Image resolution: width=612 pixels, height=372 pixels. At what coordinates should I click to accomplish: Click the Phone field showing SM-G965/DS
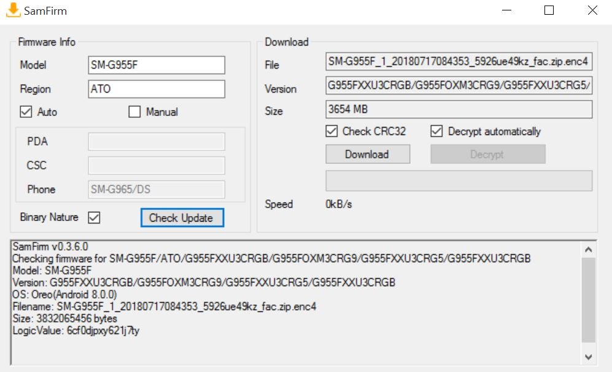tap(157, 189)
